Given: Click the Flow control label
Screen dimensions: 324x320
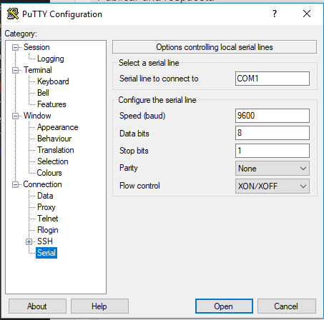Looking at the screenshot, I should [139, 186].
